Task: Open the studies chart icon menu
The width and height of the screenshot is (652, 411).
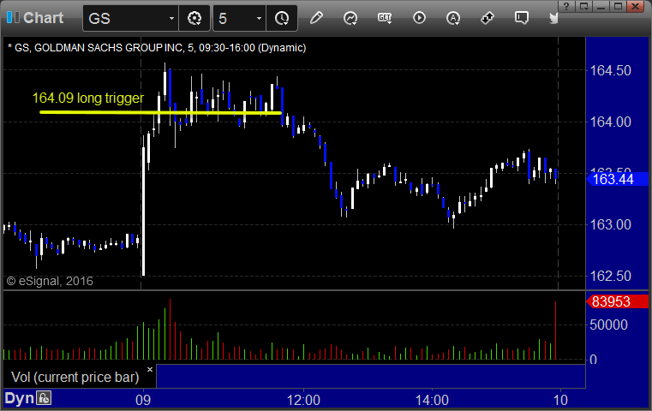Action: pyautogui.click(x=350, y=18)
